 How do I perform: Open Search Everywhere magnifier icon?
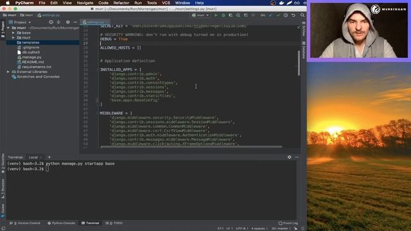[302, 15]
